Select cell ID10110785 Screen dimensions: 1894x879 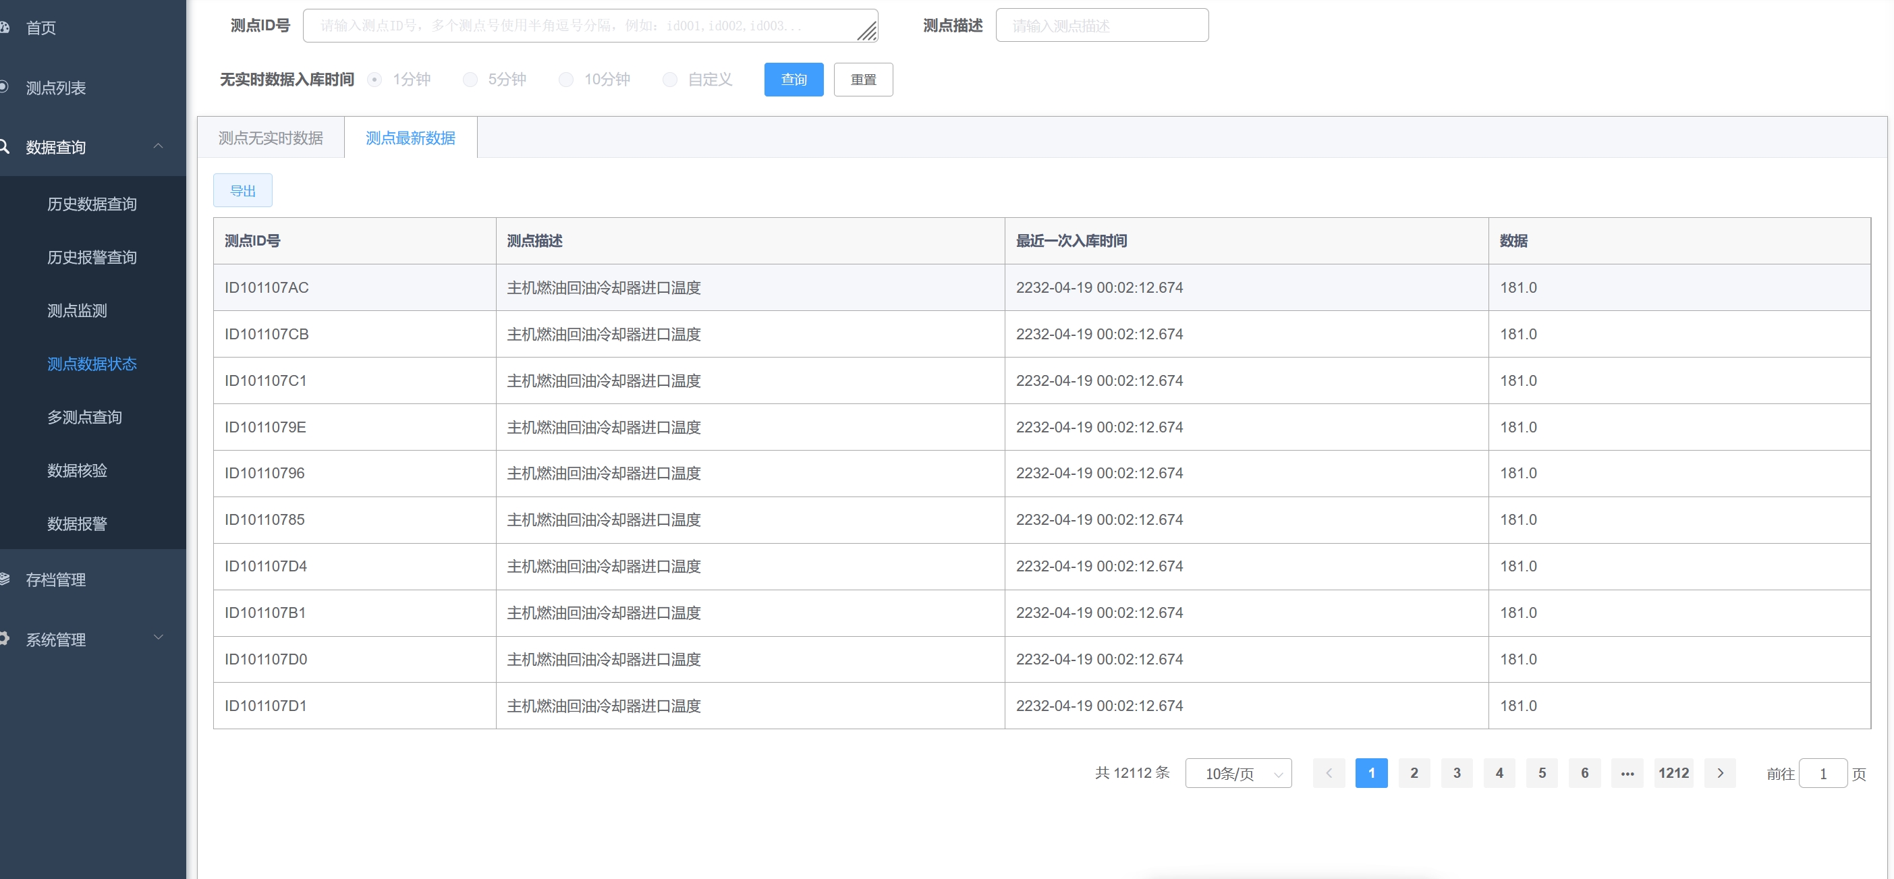[354, 519]
